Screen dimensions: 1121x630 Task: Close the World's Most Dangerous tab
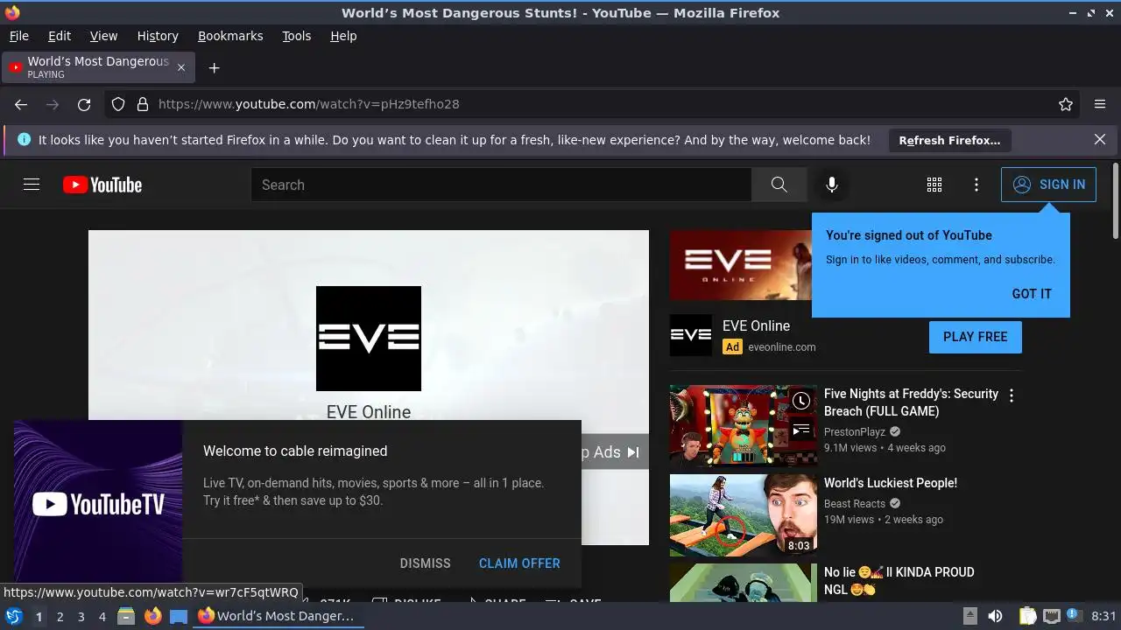(x=181, y=67)
